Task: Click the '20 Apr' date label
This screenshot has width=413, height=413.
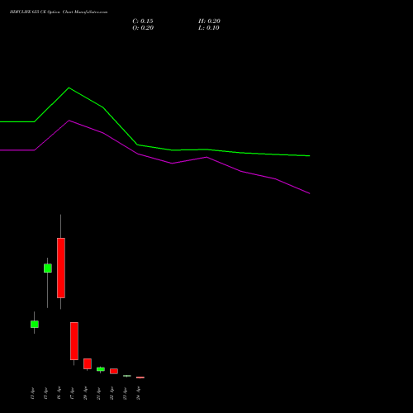Action: [85, 393]
